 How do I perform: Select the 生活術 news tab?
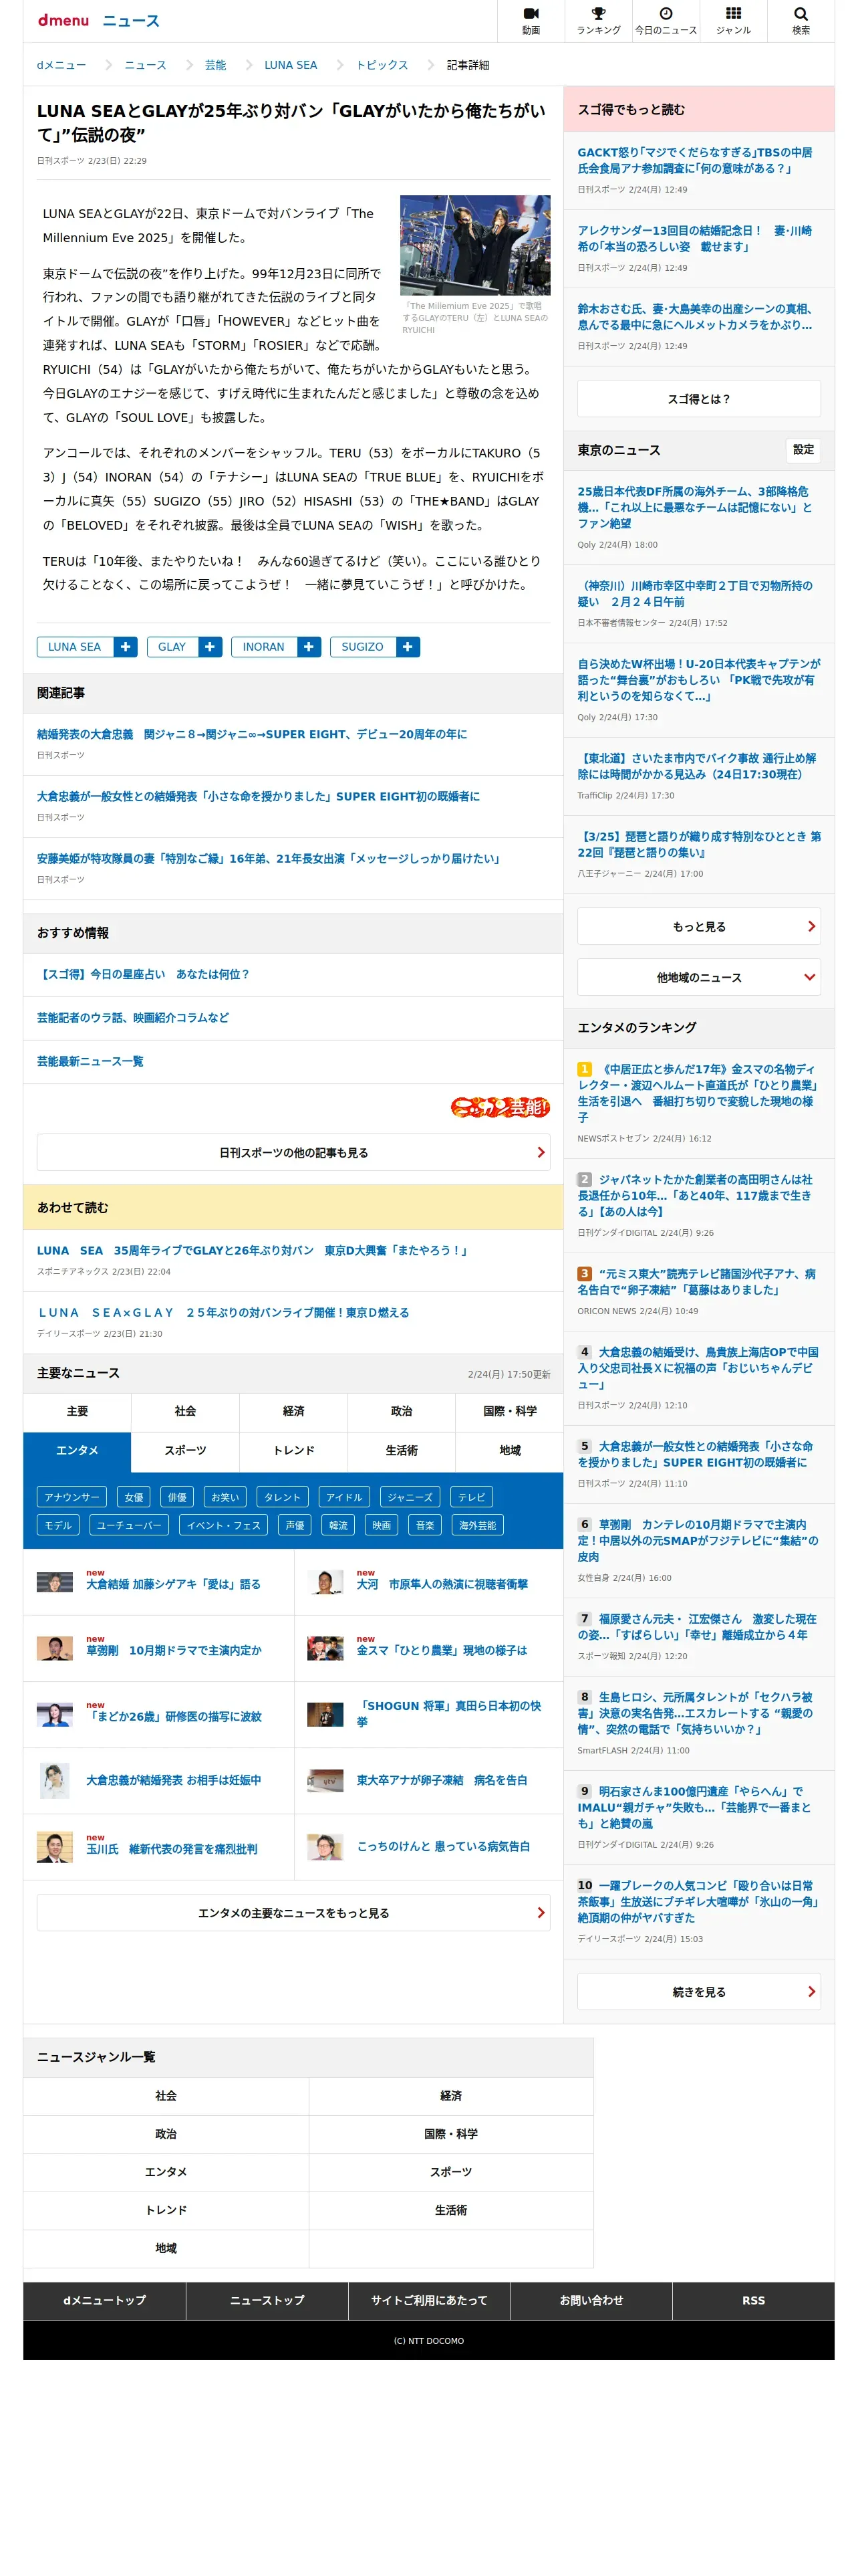point(402,1451)
